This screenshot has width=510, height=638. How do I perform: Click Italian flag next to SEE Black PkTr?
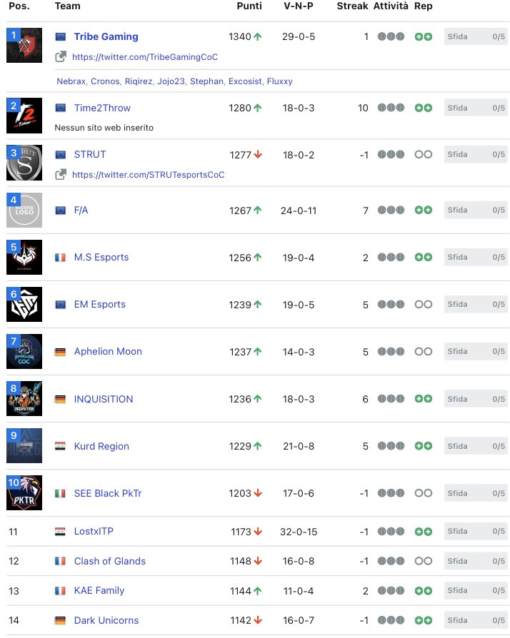[60, 493]
